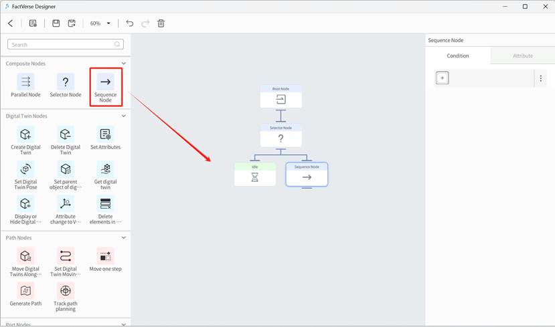The width and height of the screenshot is (555, 327).
Task: Choose the Generate Path node
Action: tap(25, 291)
